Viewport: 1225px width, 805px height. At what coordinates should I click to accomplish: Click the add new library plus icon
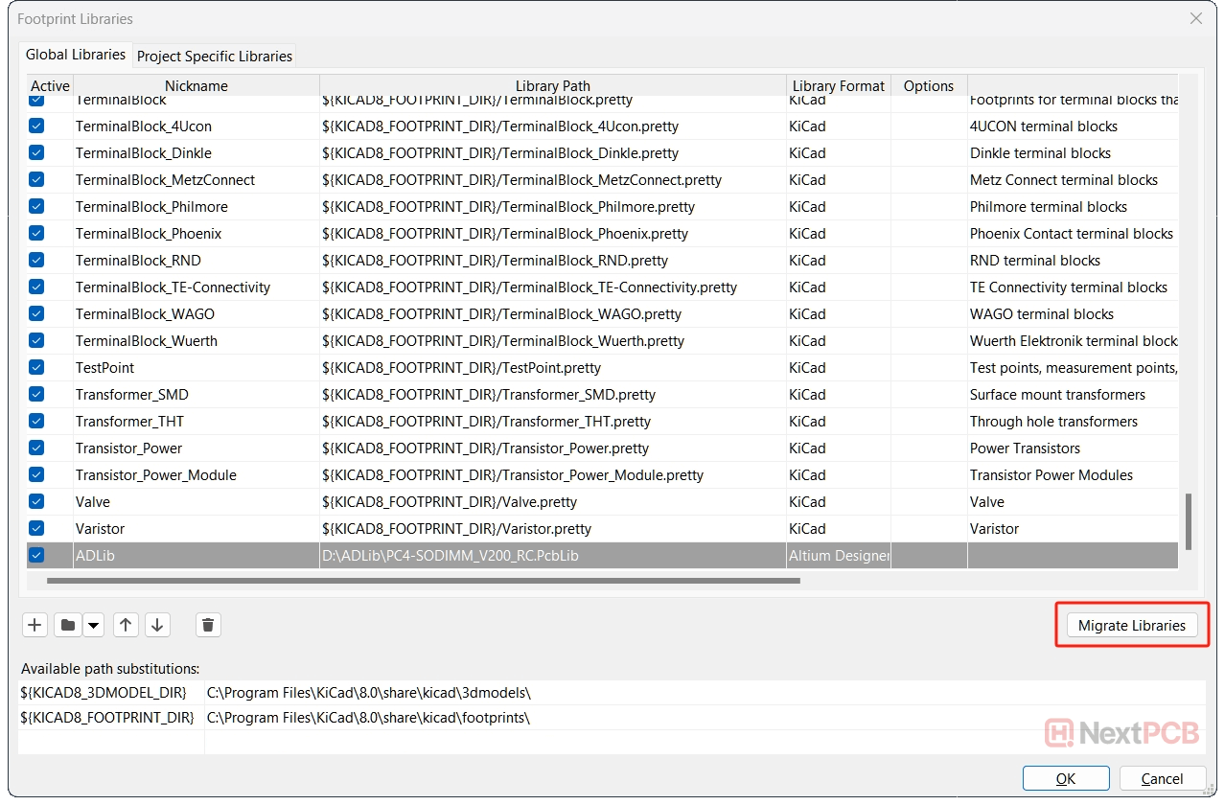(35, 626)
